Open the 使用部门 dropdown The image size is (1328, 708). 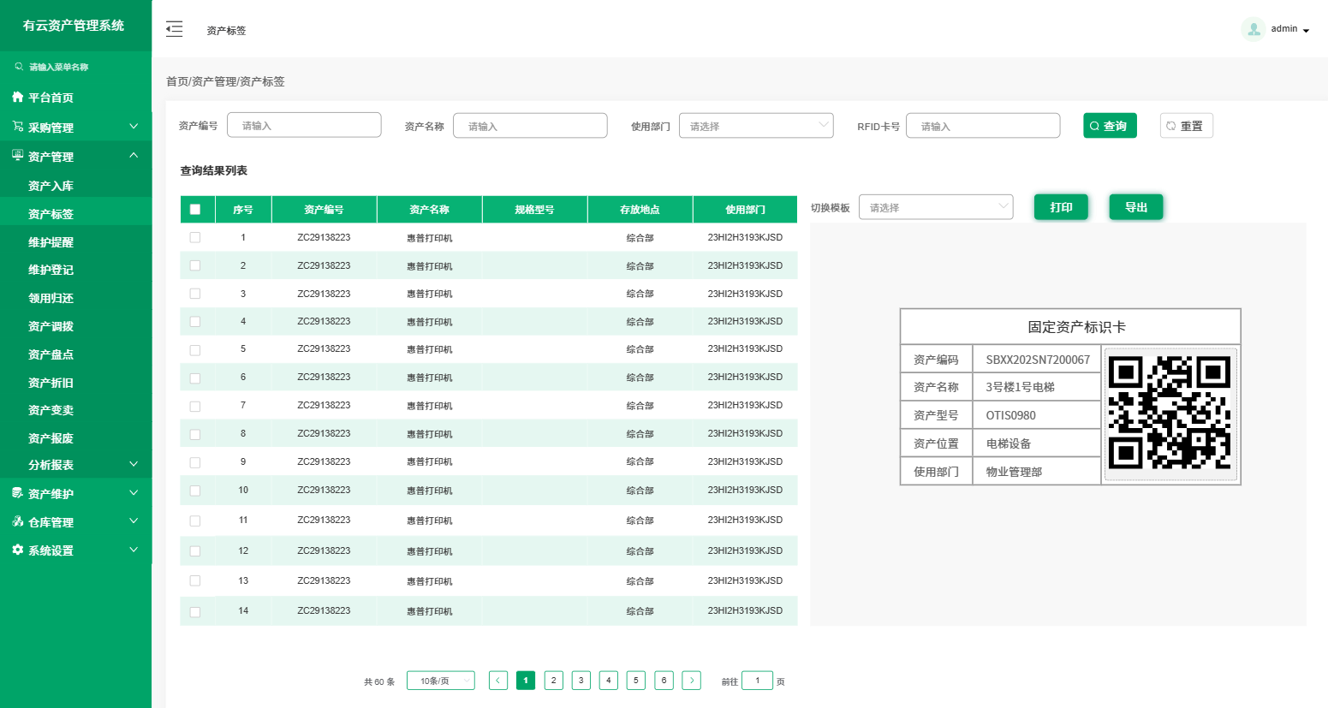755,126
